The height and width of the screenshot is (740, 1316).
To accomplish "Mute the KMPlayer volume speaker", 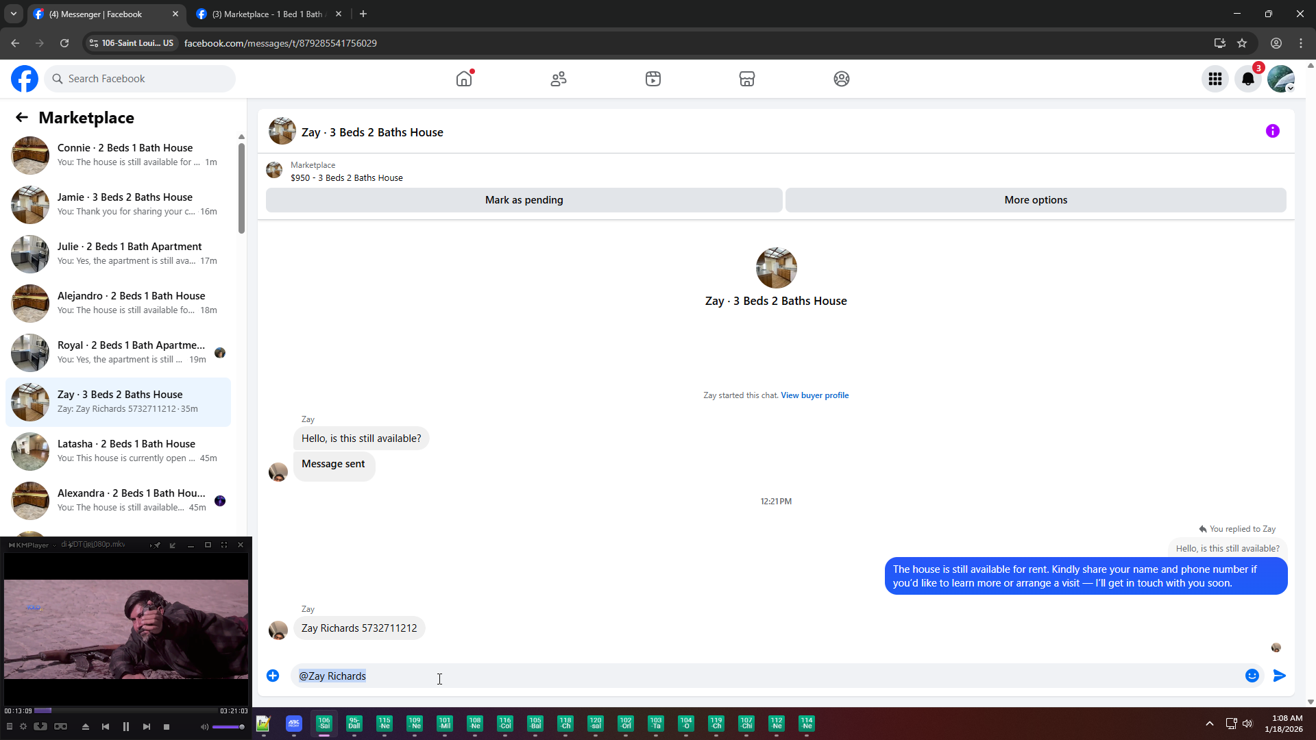I will pos(204,727).
